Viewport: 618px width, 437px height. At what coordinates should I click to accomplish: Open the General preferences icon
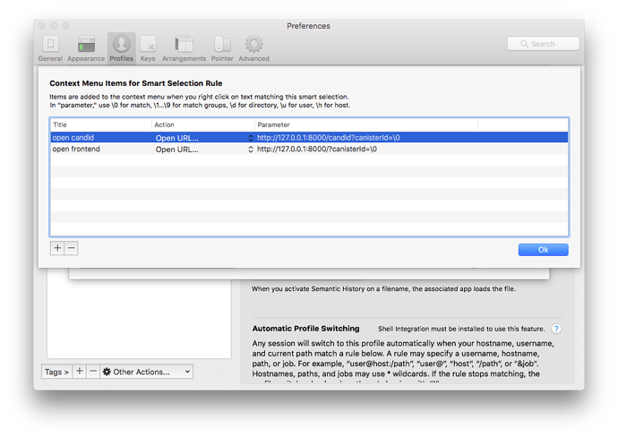pyautogui.click(x=50, y=48)
